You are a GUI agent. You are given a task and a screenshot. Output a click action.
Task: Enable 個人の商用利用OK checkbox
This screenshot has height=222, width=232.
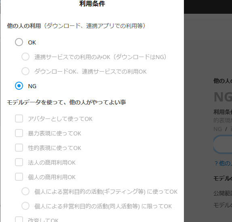point(19,177)
